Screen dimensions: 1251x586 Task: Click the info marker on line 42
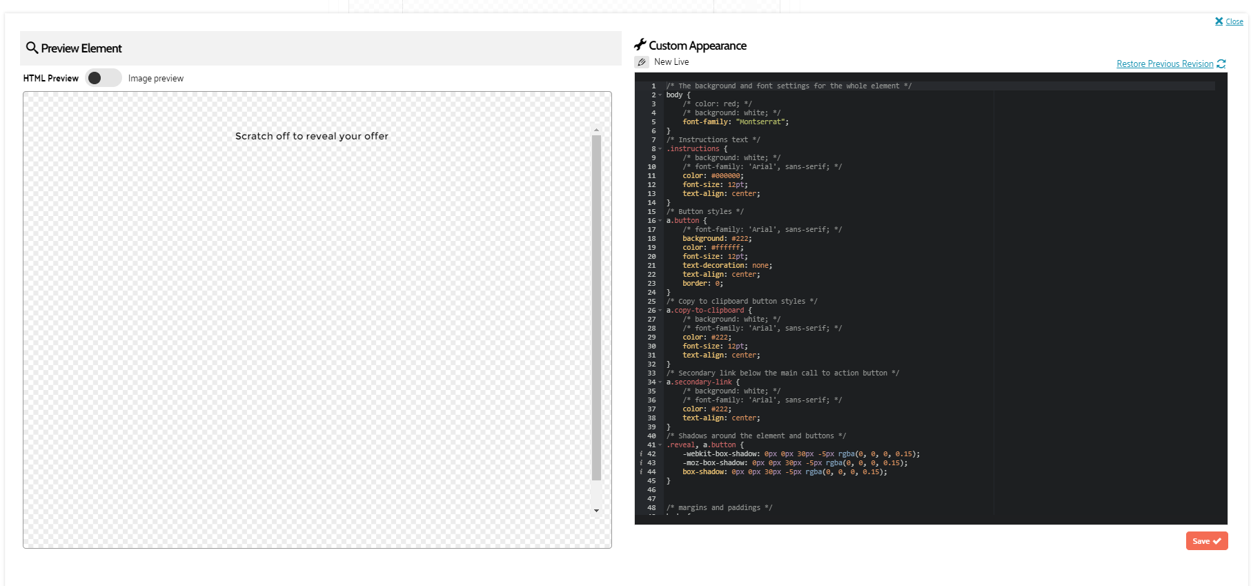tap(641, 454)
